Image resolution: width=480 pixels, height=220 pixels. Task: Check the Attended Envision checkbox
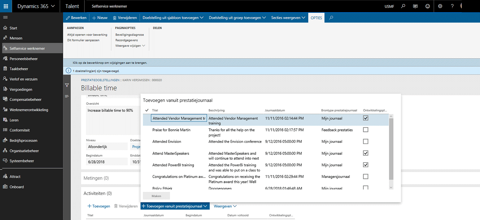point(366,142)
